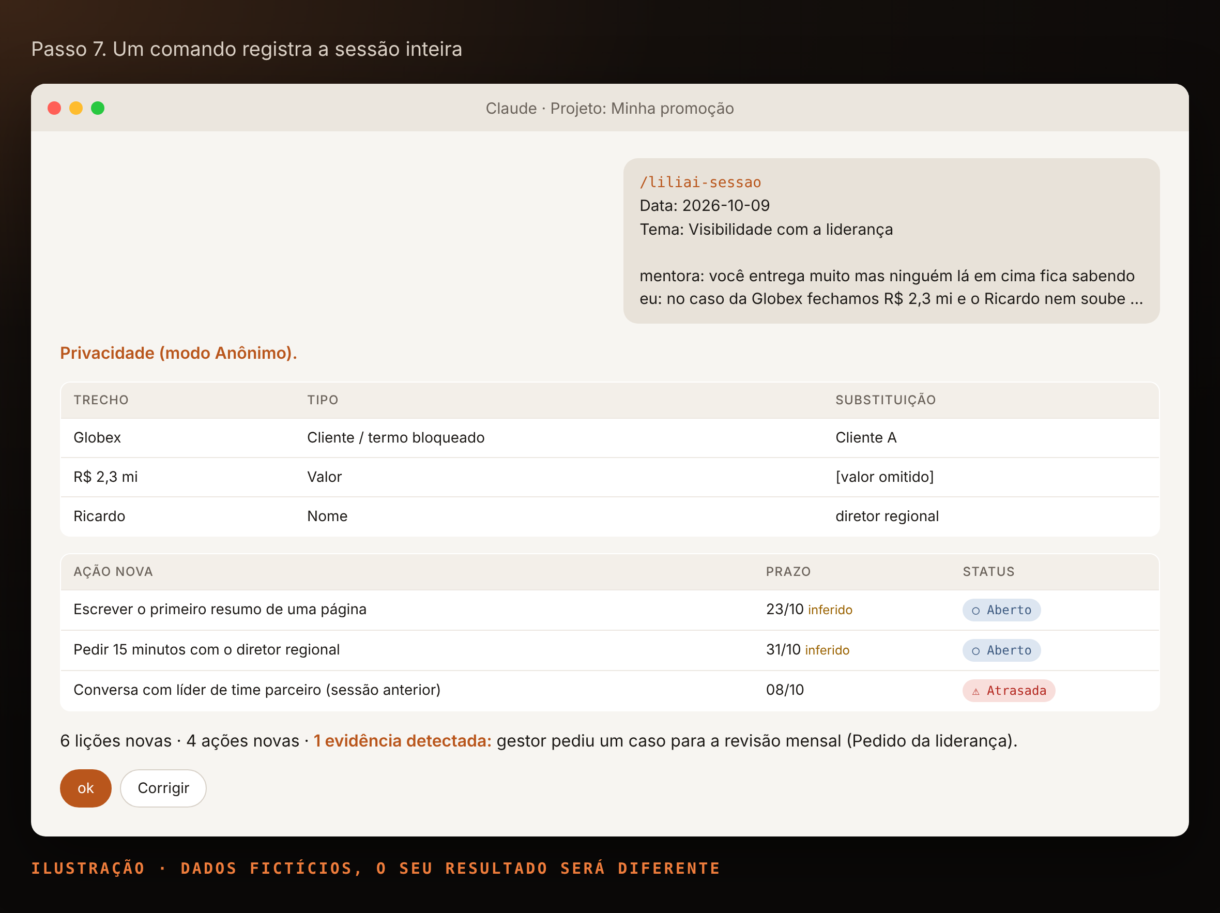
Task: Click the PRAZO column header
Action: 788,571
